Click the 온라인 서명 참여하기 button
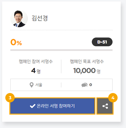Viewport: 126px width, 128px height. click(x=52, y=106)
